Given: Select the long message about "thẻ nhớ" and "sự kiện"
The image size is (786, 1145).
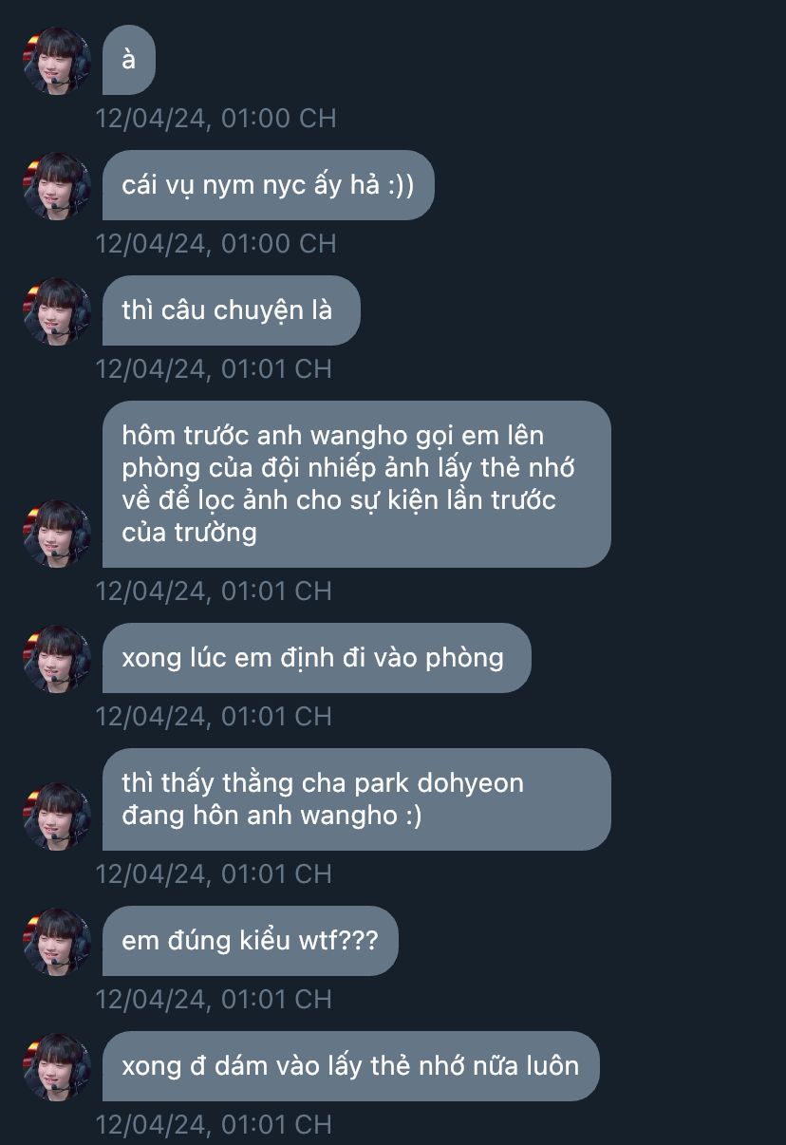Looking at the screenshot, I should pos(357,484).
